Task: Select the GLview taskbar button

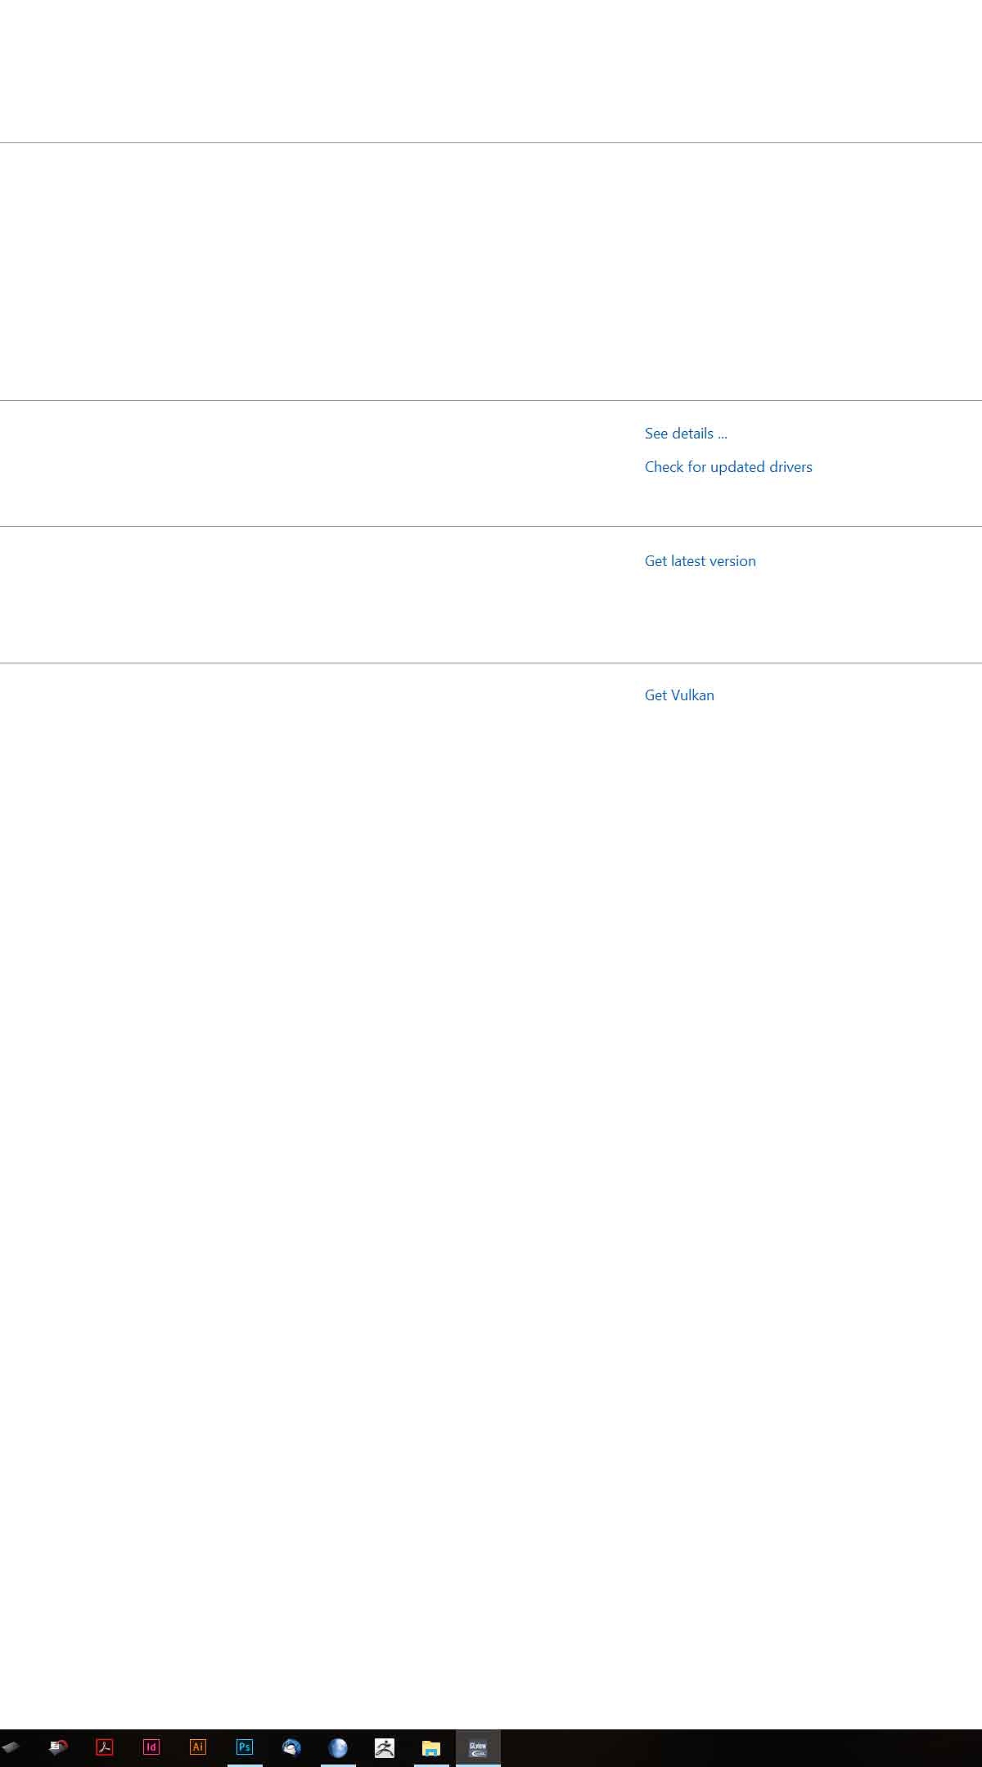Action: point(478,1747)
